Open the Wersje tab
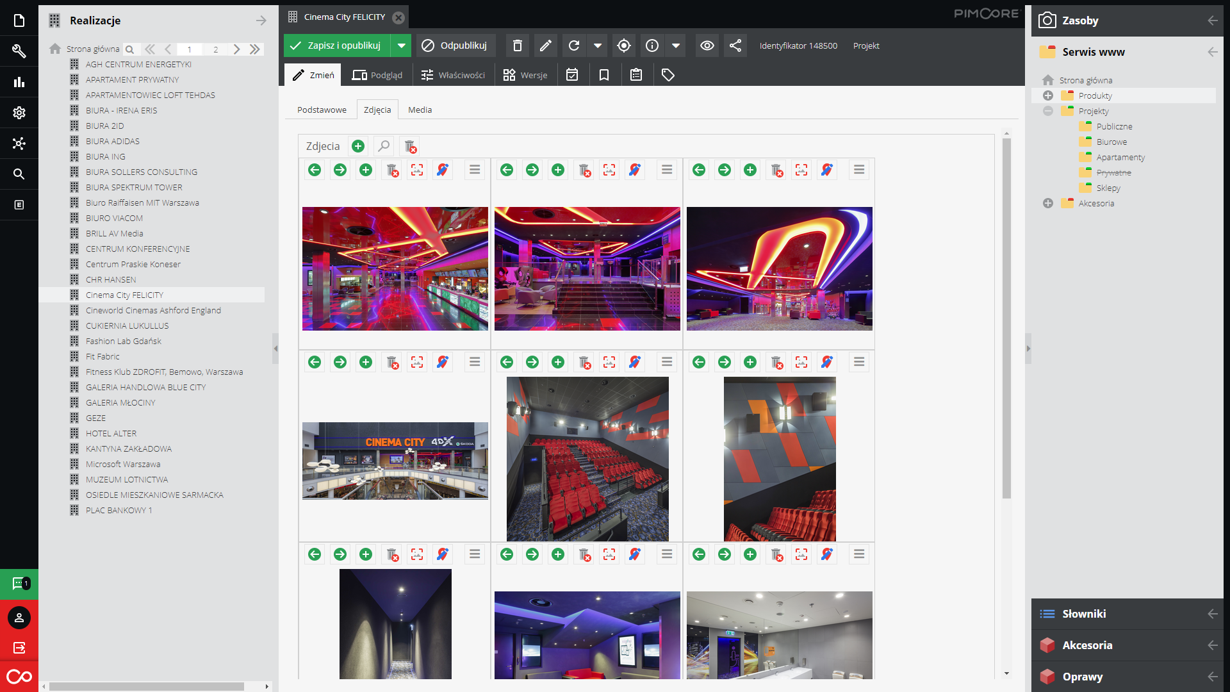This screenshot has width=1230, height=692. point(525,75)
